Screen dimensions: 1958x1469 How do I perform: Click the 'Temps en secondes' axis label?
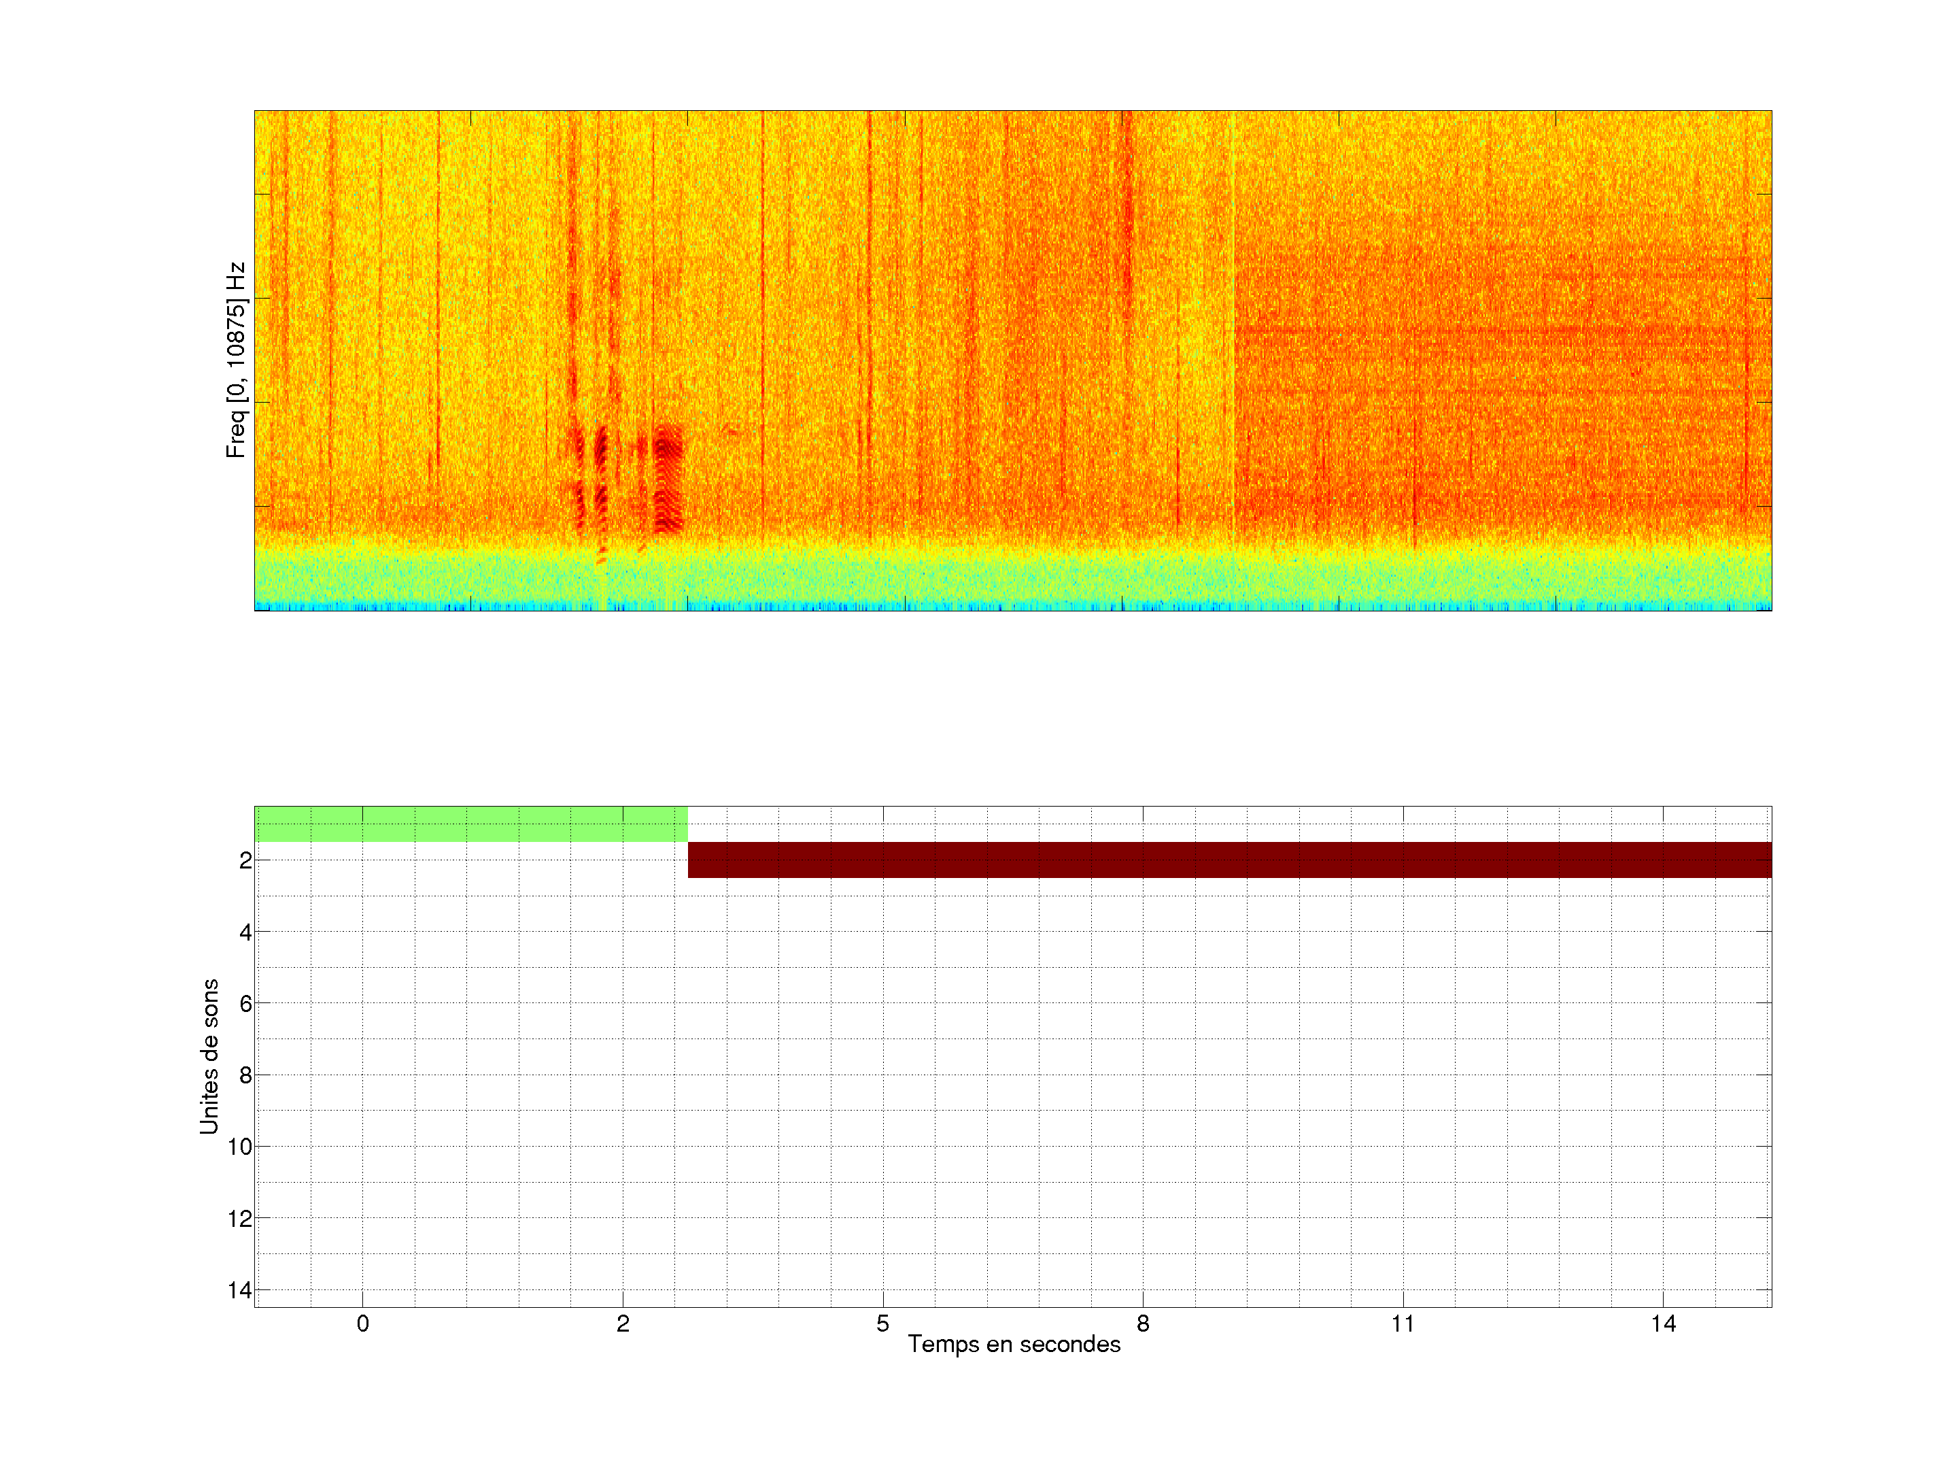(1014, 1344)
